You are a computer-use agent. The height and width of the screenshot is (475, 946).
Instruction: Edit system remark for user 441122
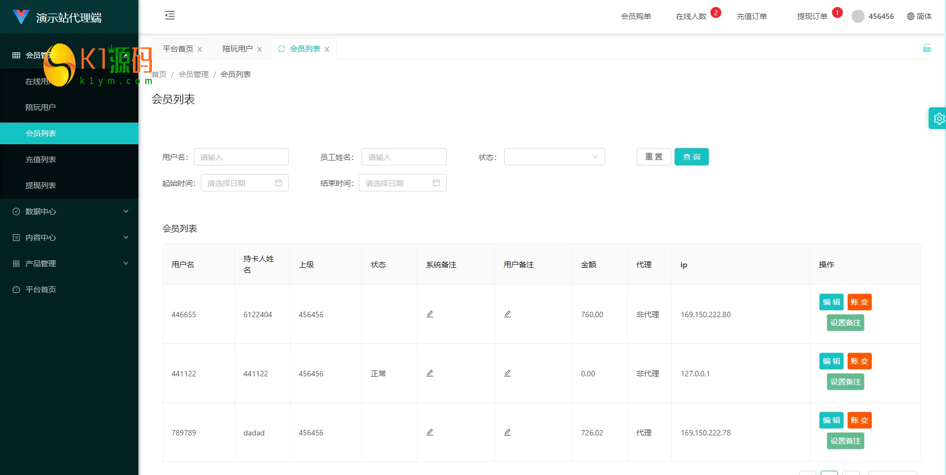pyautogui.click(x=430, y=373)
